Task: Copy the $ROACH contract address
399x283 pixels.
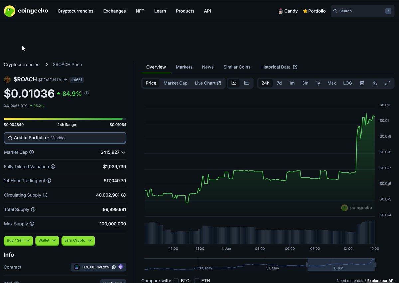Action: coord(114,267)
